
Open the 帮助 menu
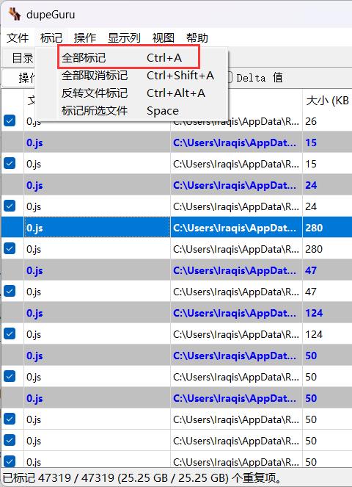(197, 38)
